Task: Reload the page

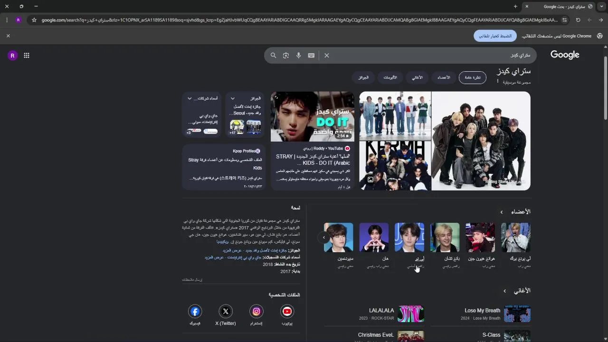Action: pos(578,20)
